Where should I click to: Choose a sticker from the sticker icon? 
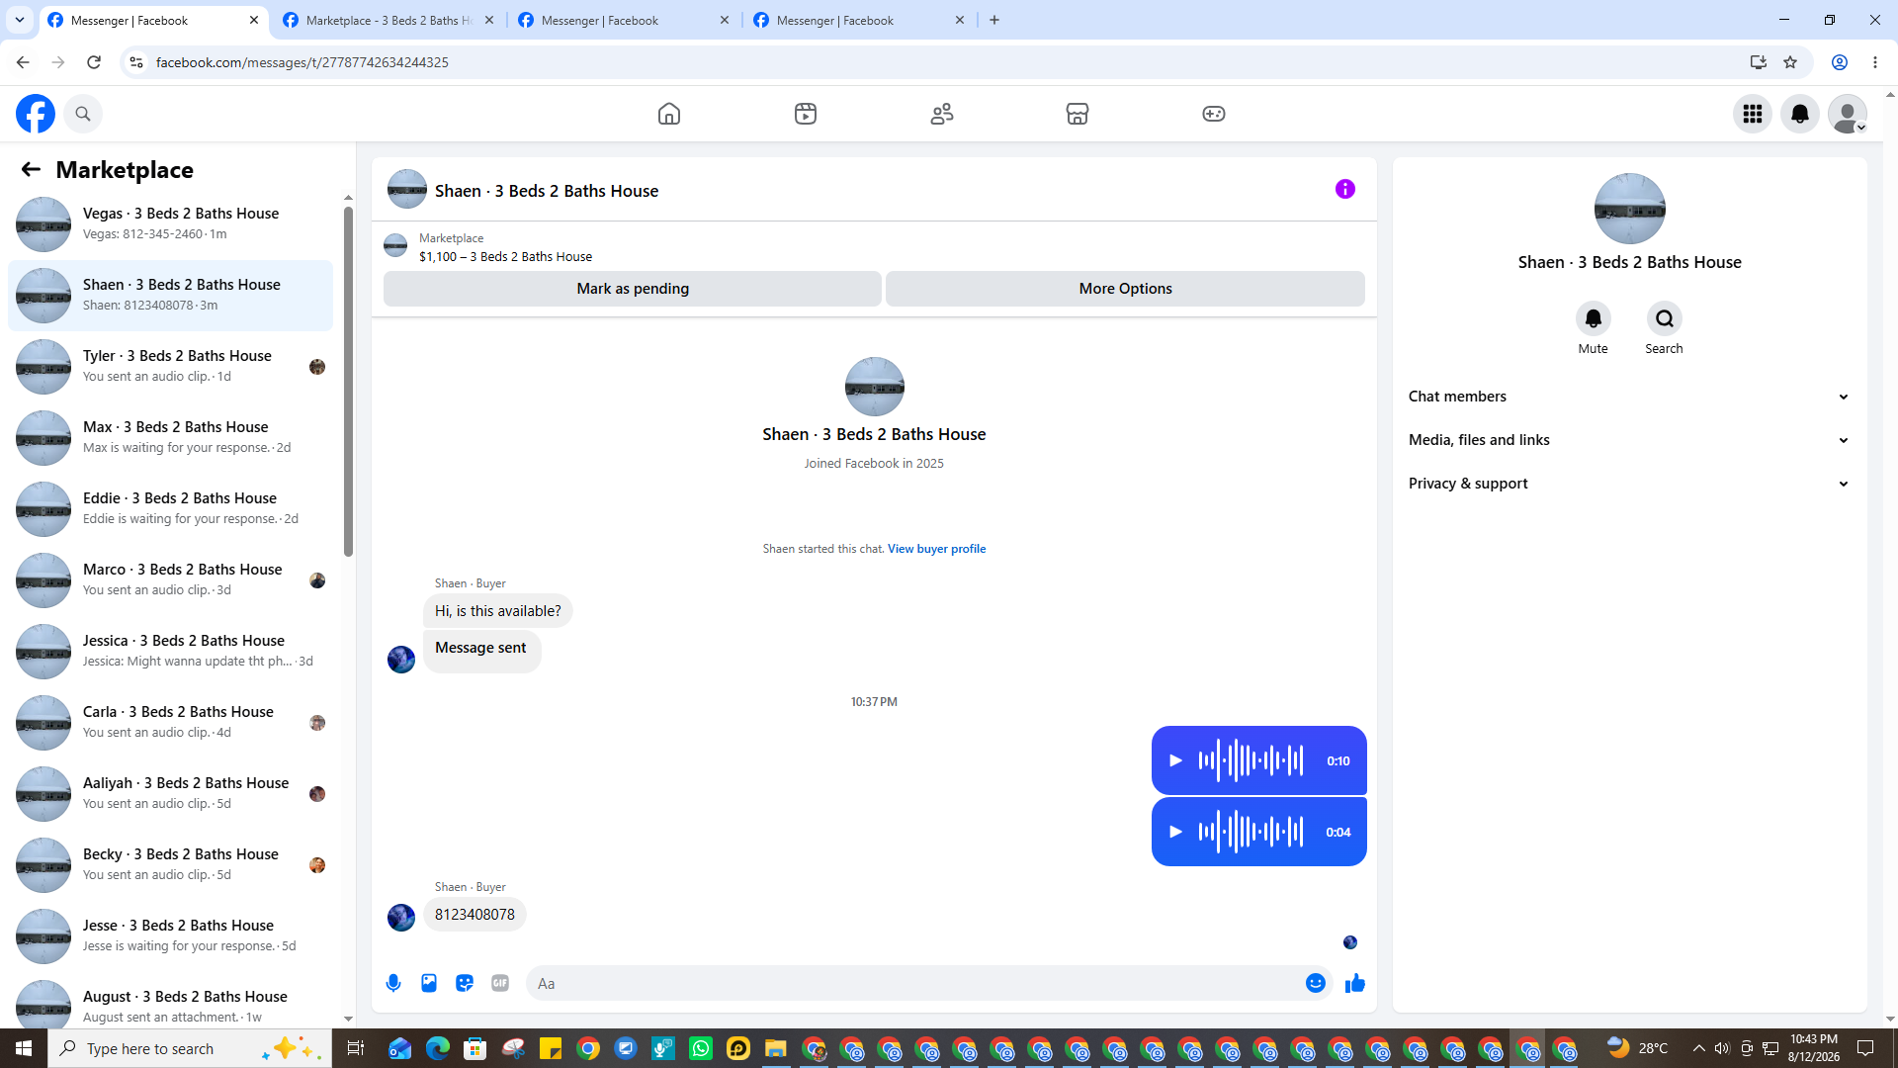pyautogui.click(x=465, y=983)
